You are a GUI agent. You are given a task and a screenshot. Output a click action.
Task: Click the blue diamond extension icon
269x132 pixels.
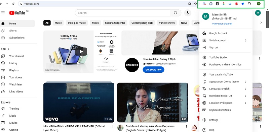click(243, 4)
